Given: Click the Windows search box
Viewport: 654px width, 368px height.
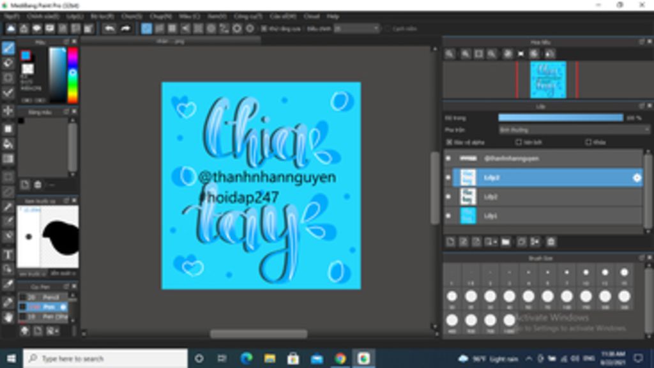Looking at the screenshot, I should 105,358.
